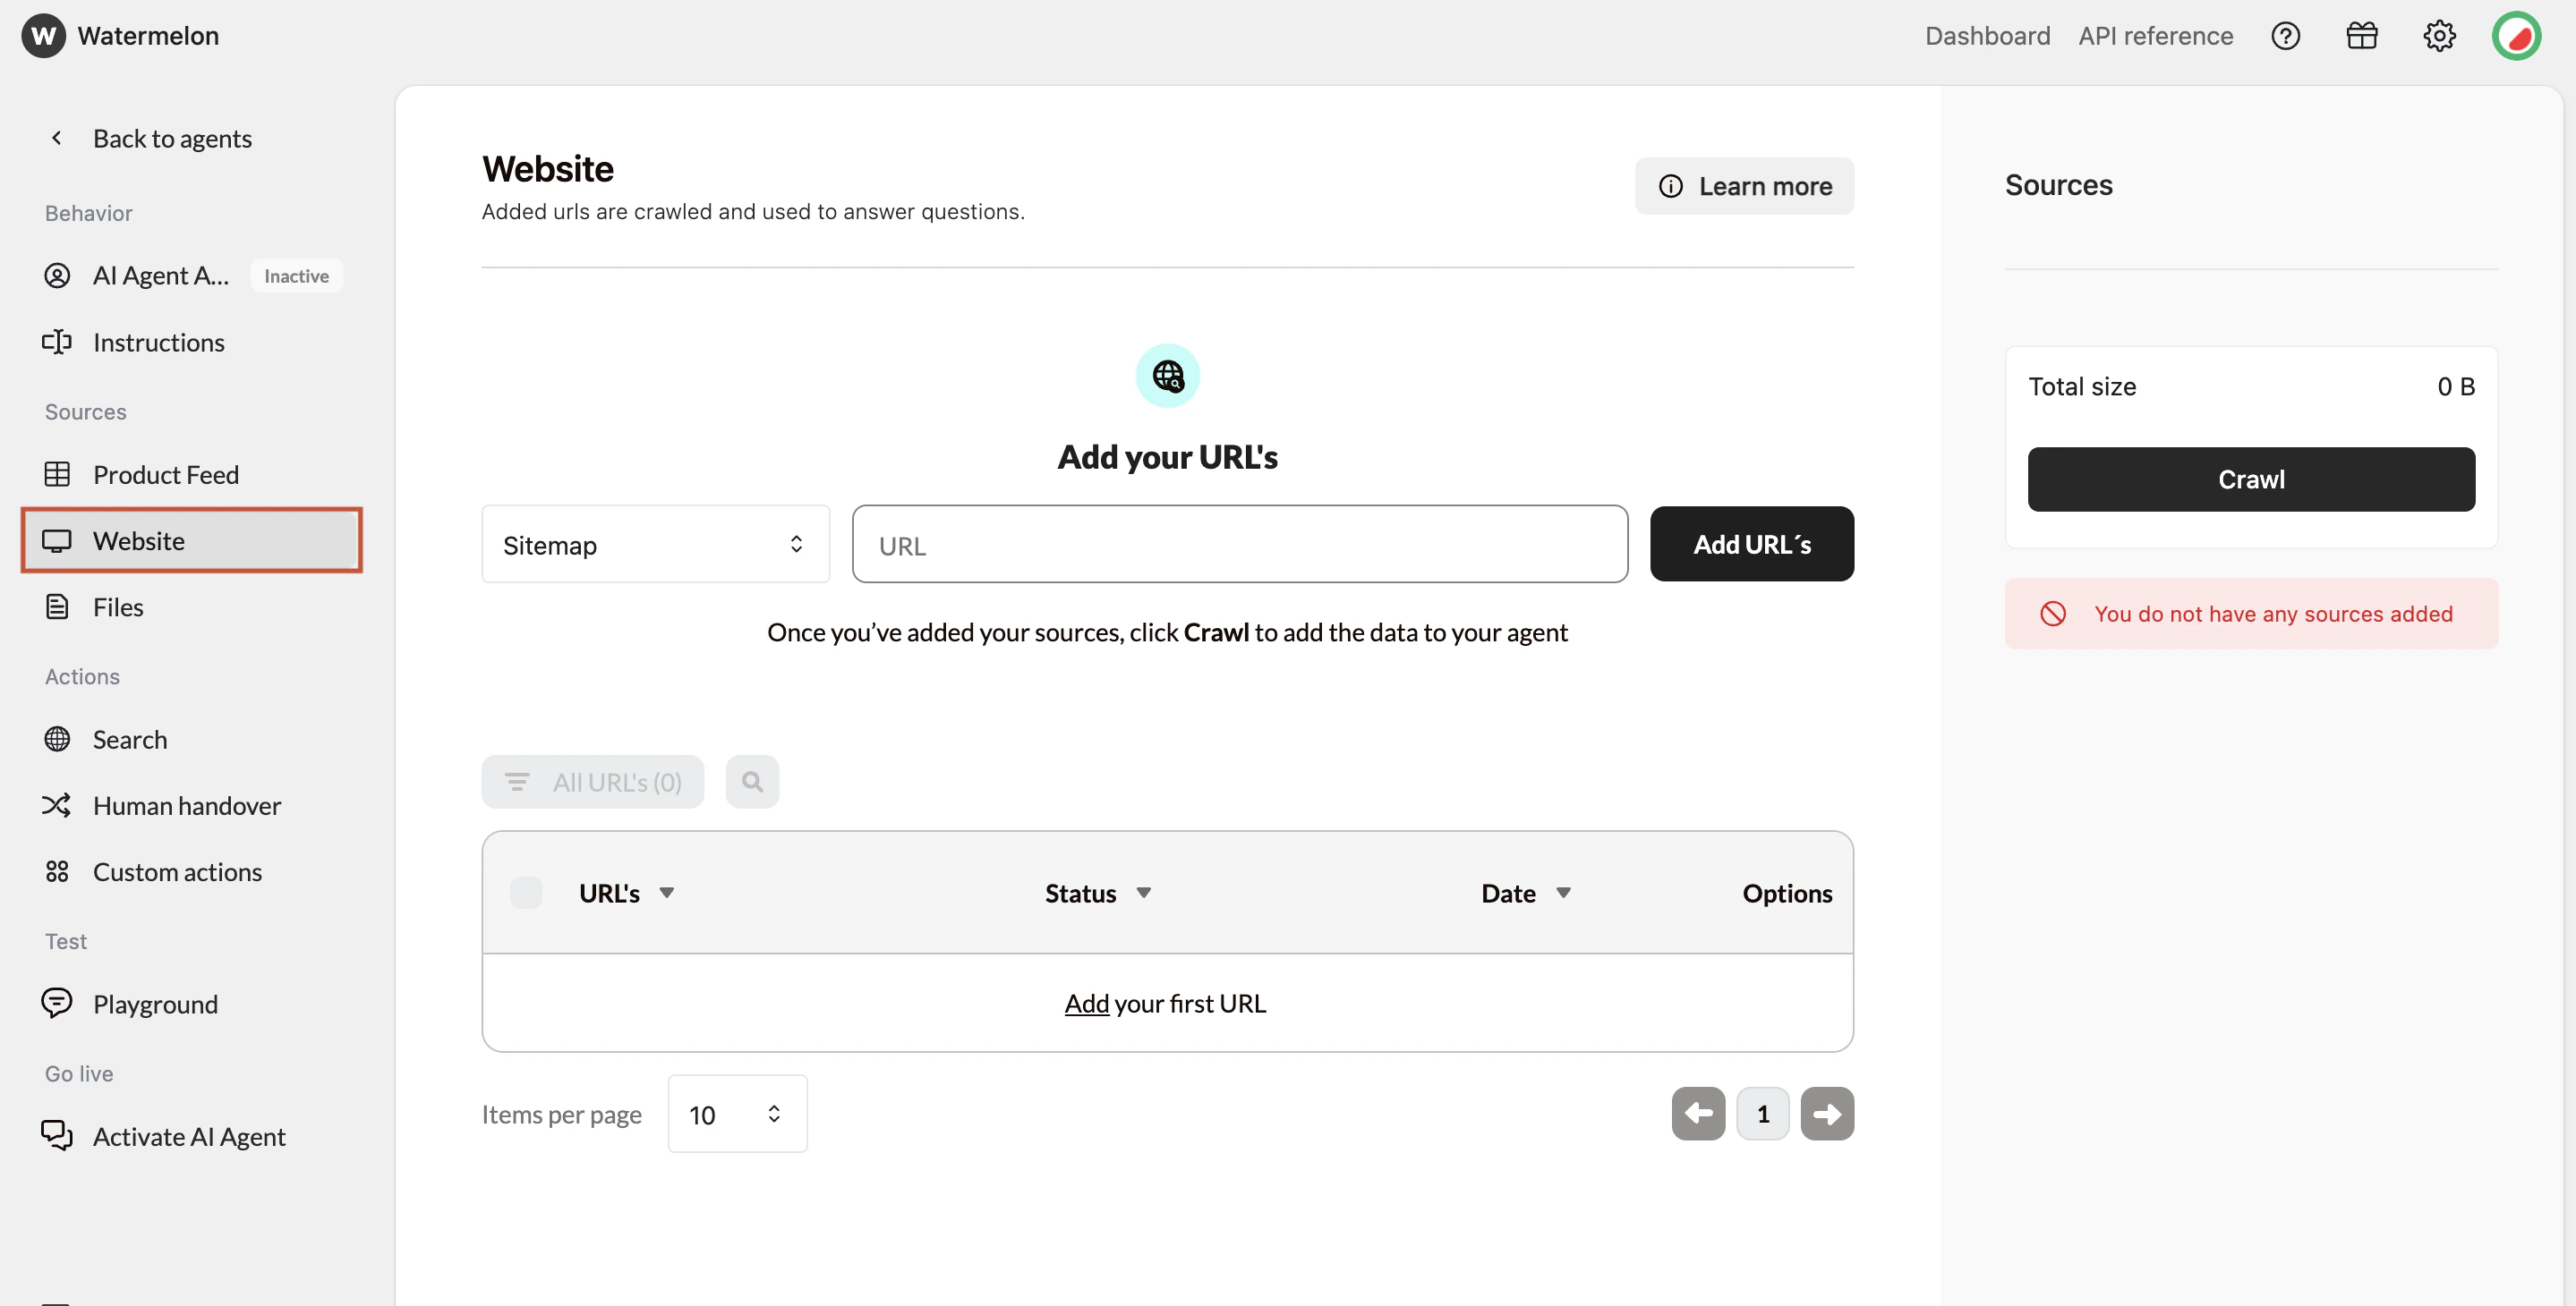The height and width of the screenshot is (1306, 2576).
Task: Go to previous page with left arrow
Action: 1698,1113
